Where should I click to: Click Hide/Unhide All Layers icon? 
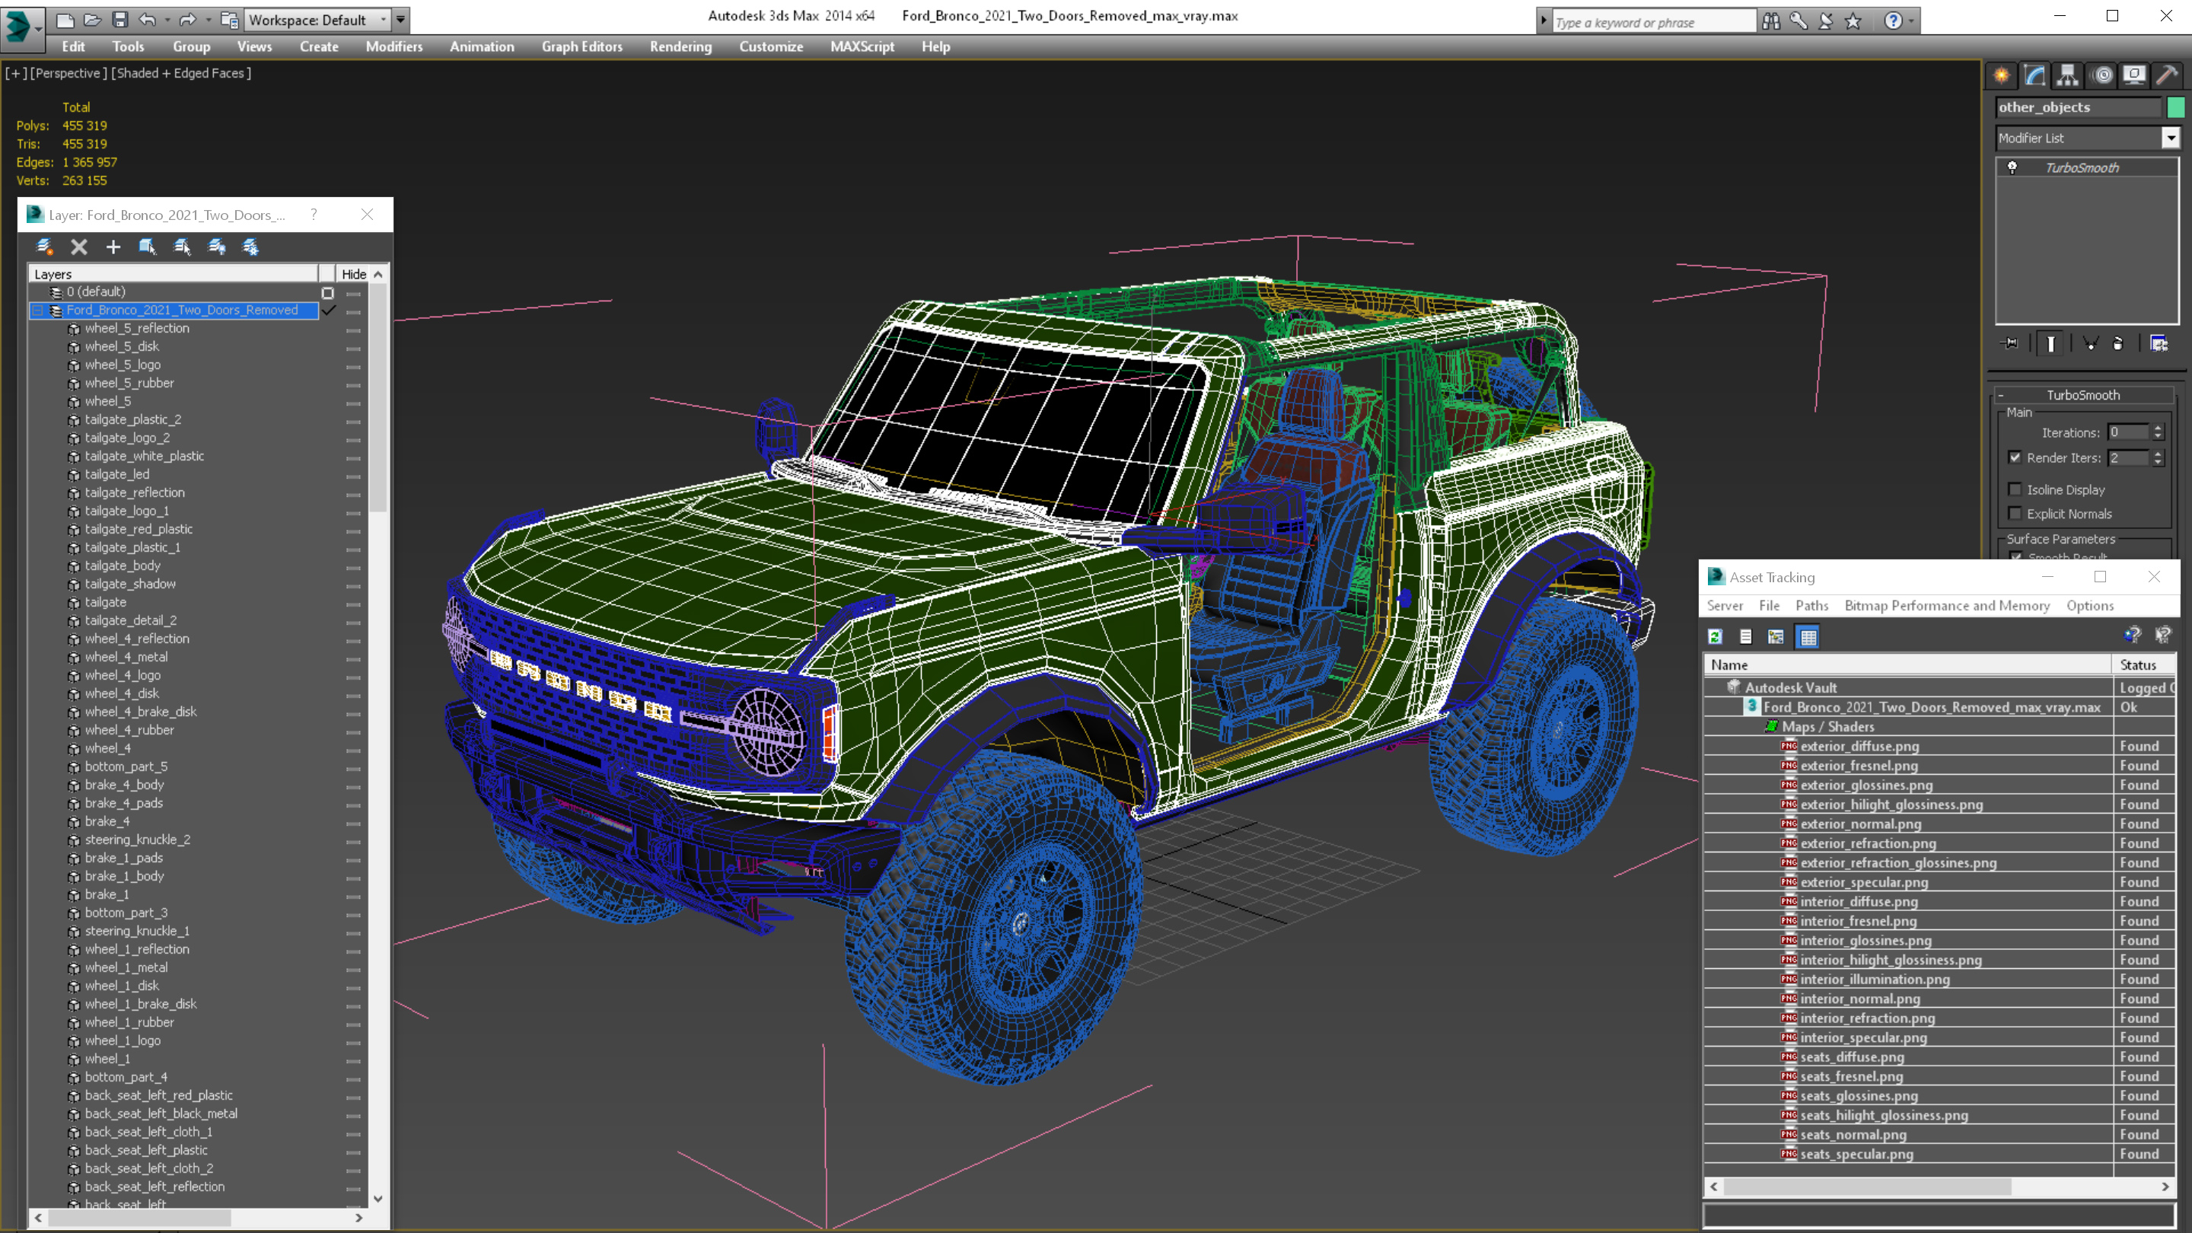(x=217, y=247)
